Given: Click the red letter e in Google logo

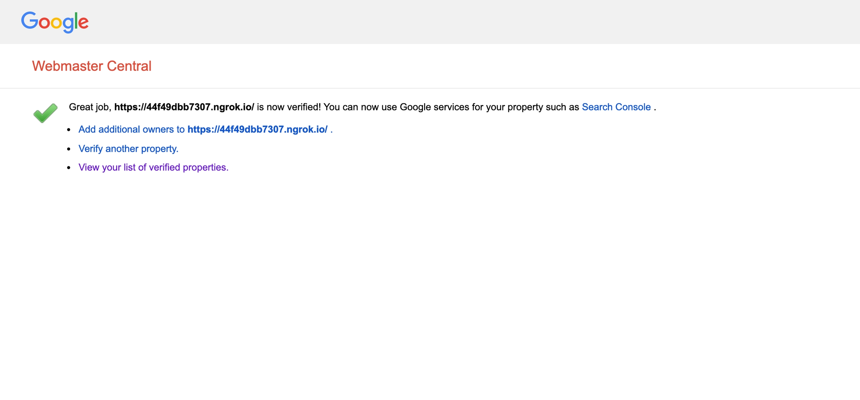Looking at the screenshot, I should 84,23.
